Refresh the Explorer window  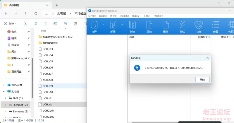36,13
